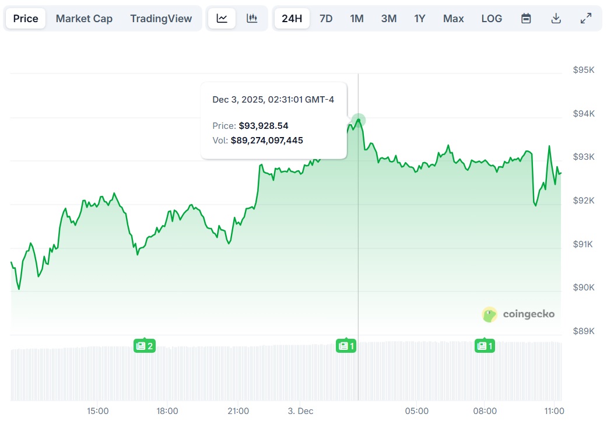Click the highlighted price point on chart

(x=358, y=120)
